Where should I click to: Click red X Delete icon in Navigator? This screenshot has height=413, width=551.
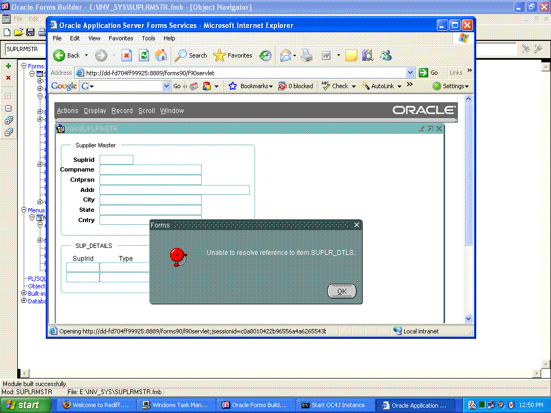point(9,77)
